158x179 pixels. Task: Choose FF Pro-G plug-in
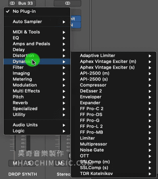tap(114, 120)
